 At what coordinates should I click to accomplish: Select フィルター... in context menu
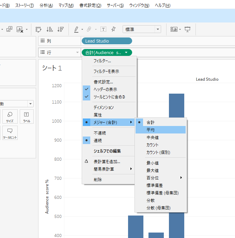pyautogui.click(x=109, y=61)
